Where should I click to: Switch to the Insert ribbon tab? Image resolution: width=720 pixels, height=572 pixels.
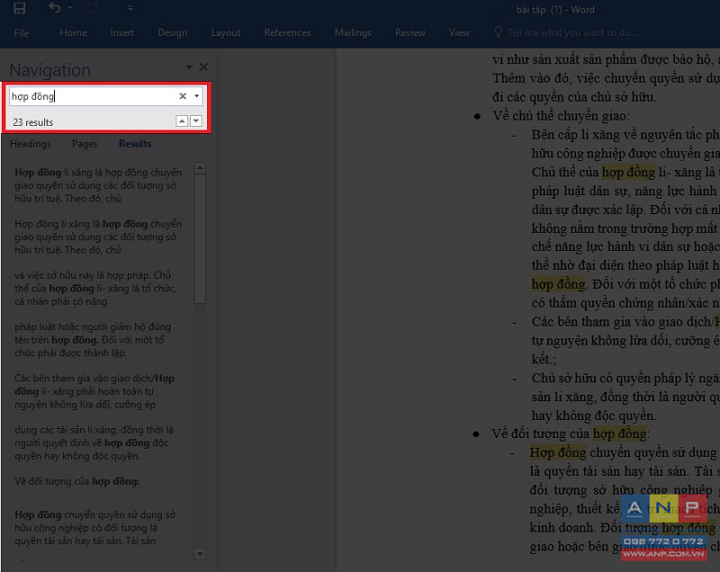[x=121, y=32]
